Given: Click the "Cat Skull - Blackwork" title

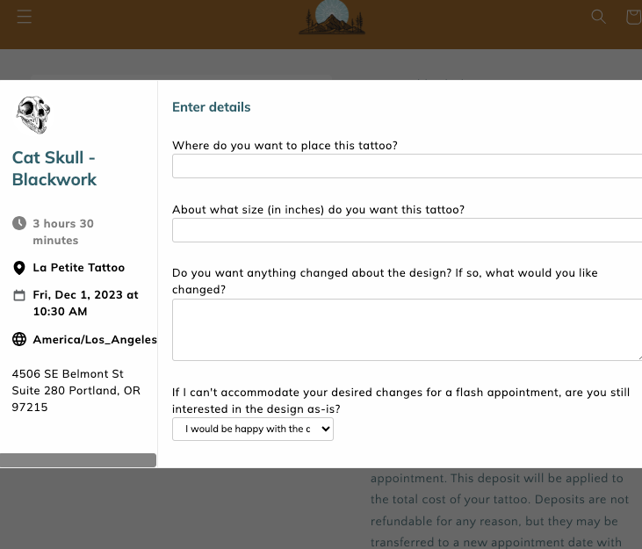Looking at the screenshot, I should (x=54, y=169).
